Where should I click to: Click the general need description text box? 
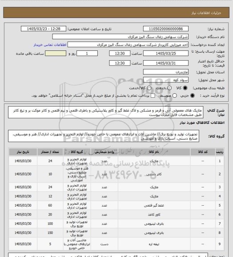[106, 112]
